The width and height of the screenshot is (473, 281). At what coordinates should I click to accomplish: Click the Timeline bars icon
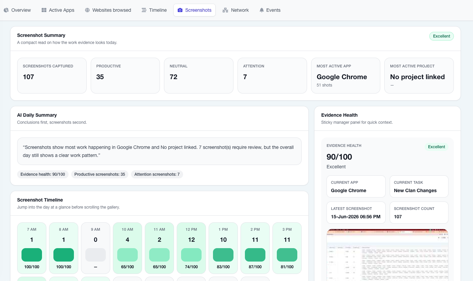click(x=144, y=10)
